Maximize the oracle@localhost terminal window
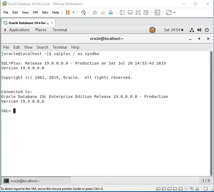 point(199,38)
